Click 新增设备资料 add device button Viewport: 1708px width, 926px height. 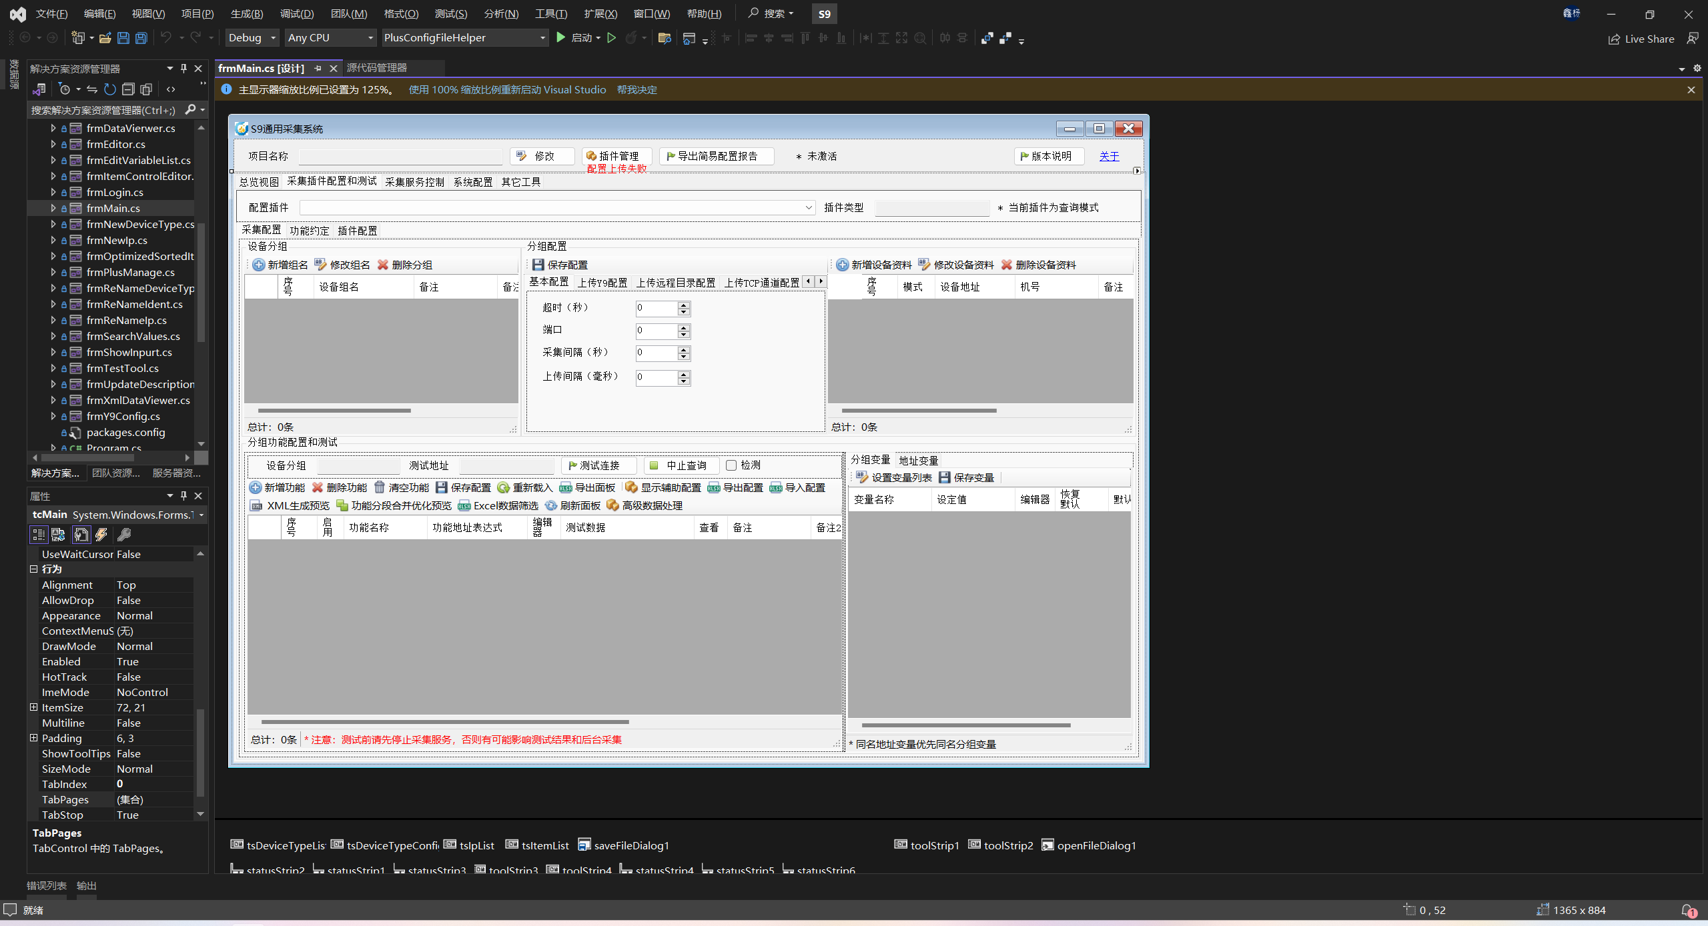tap(874, 265)
